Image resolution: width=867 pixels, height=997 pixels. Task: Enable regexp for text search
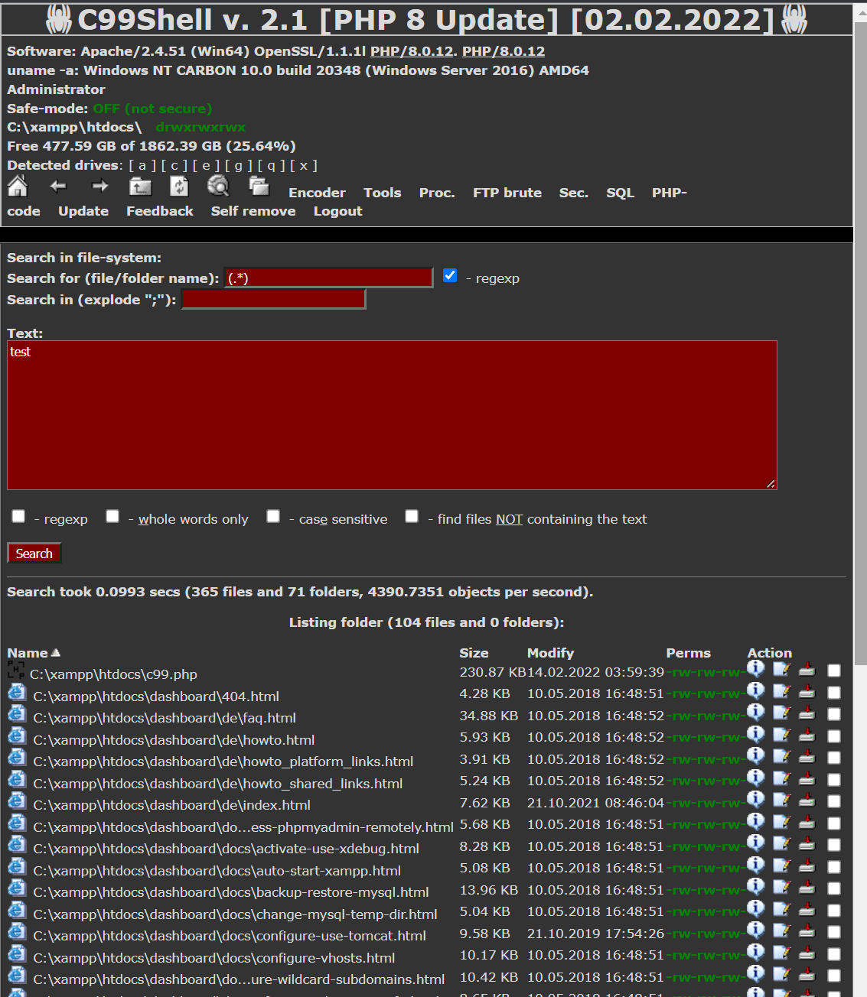[x=18, y=516]
